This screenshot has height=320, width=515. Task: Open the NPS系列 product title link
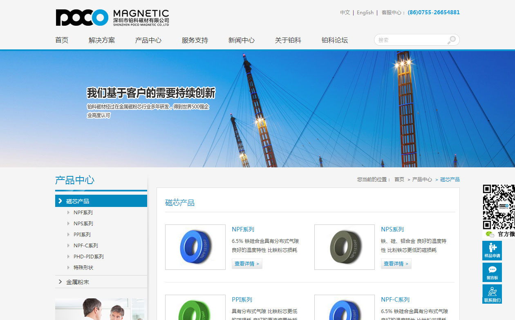[392, 229]
